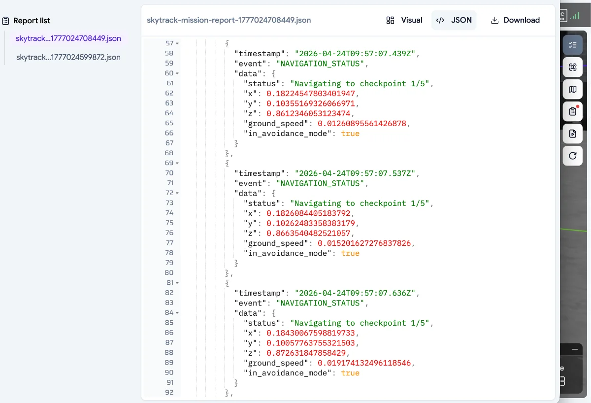This screenshot has width=591, height=403.
Task: Download the mission report file
Action: (515, 20)
